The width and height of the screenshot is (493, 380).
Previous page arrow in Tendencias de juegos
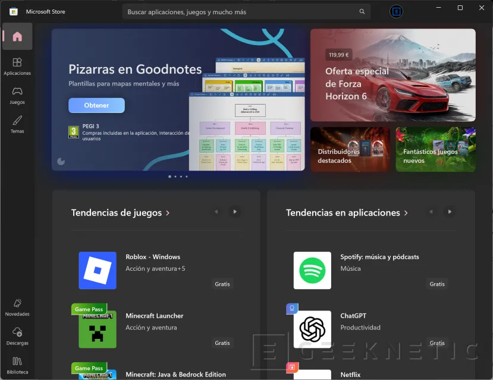(x=216, y=212)
